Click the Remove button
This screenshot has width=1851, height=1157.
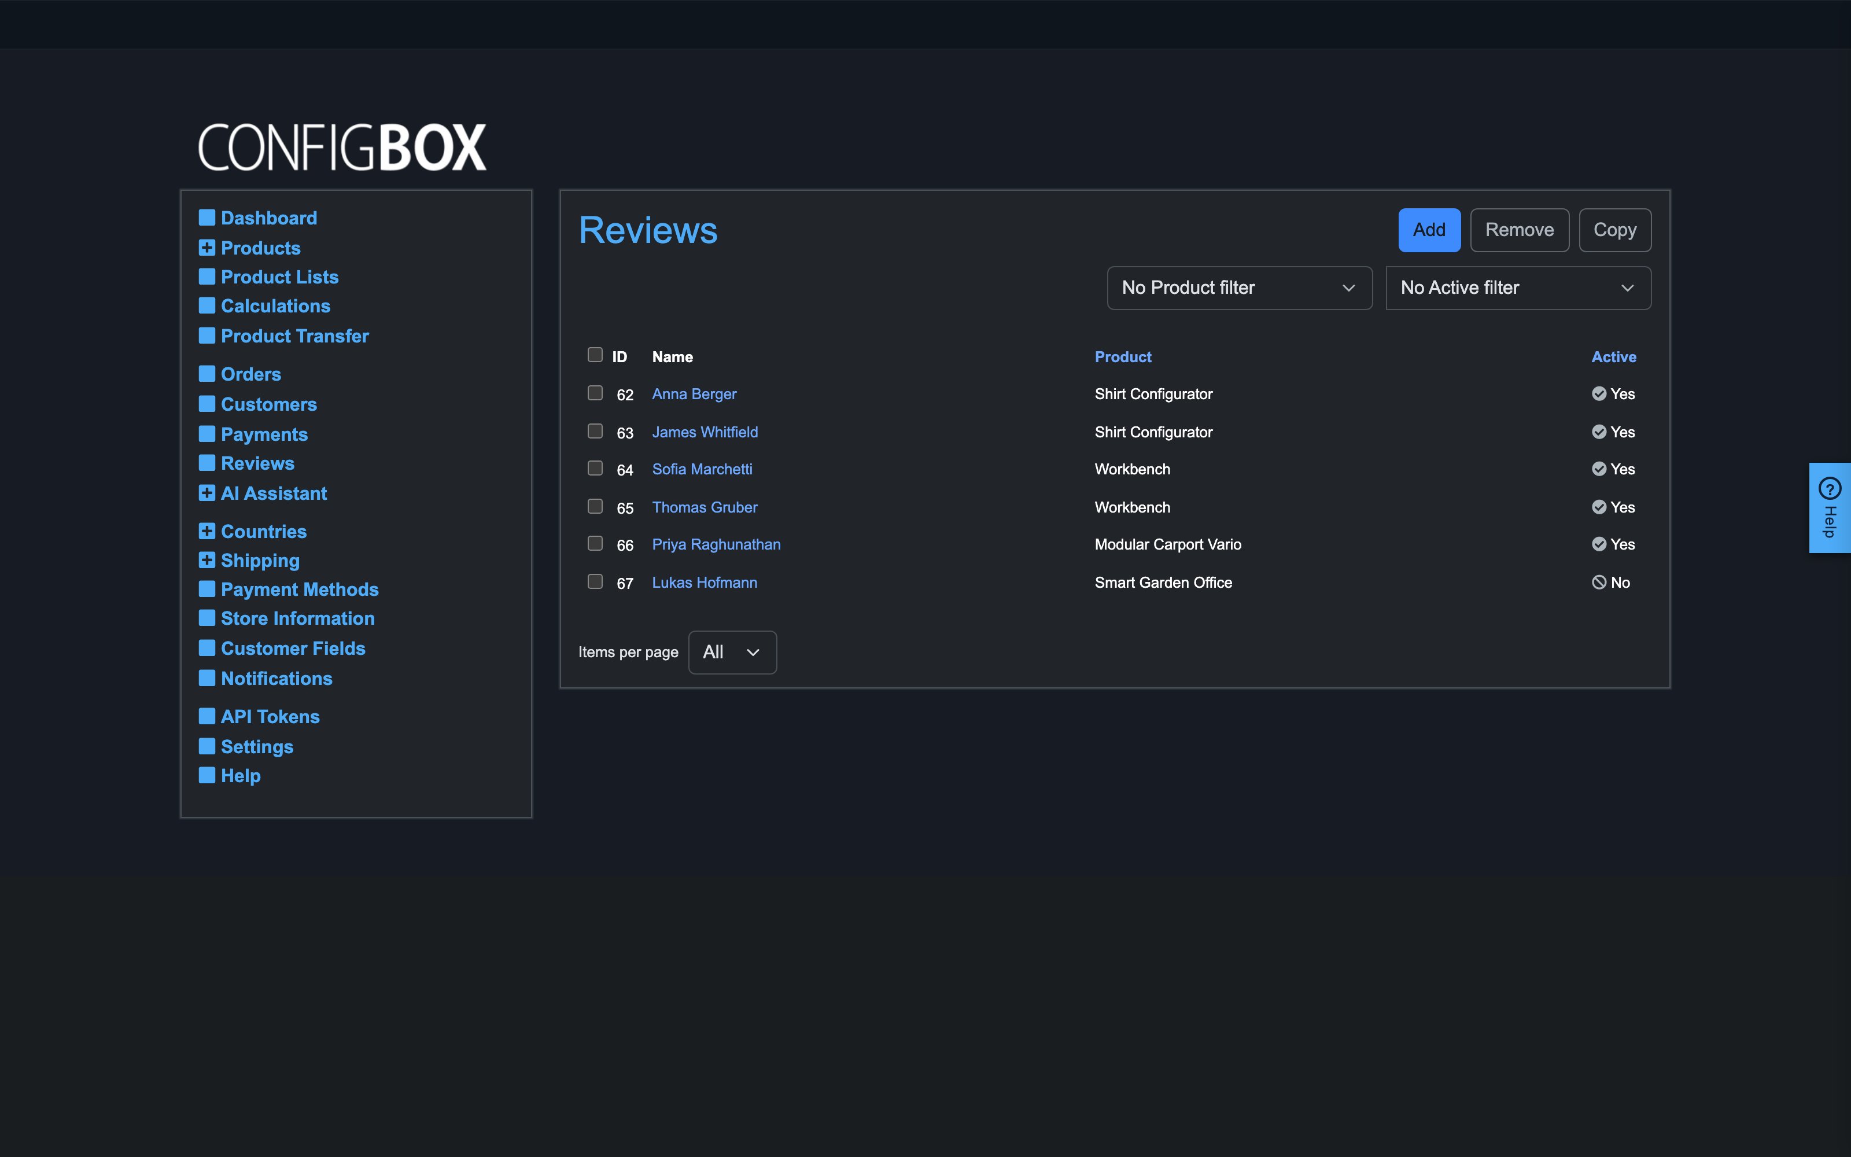[1519, 230]
